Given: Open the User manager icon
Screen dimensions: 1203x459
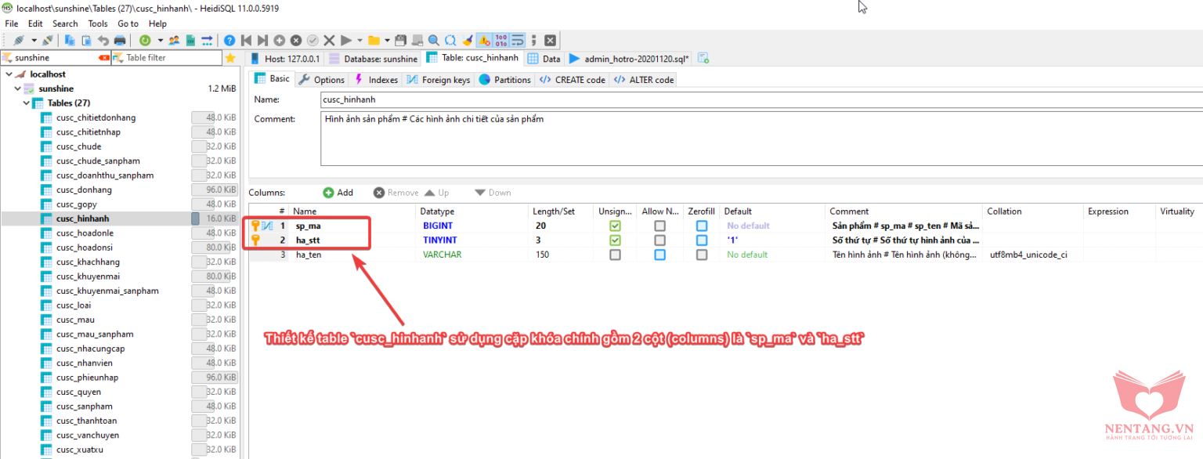Looking at the screenshot, I should 174,40.
